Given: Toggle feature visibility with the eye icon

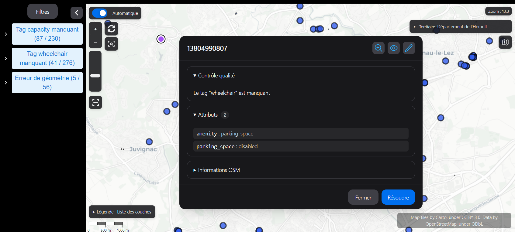Looking at the screenshot, I should [x=394, y=48].
